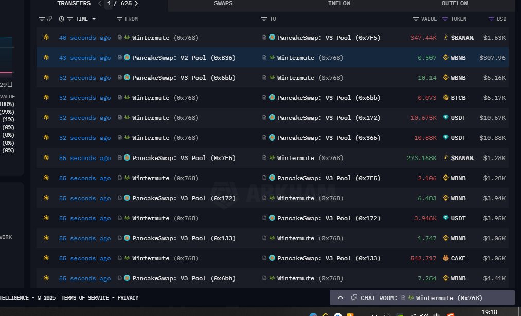Click the USDT token icon on the 10.675K row
The height and width of the screenshot is (316, 521).
[446, 117]
